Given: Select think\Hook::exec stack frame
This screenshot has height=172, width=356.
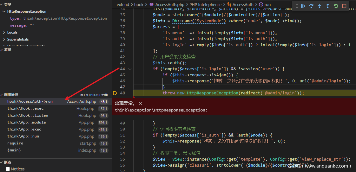Looking at the screenshot, I should pyautogui.click(x=25, y=108).
